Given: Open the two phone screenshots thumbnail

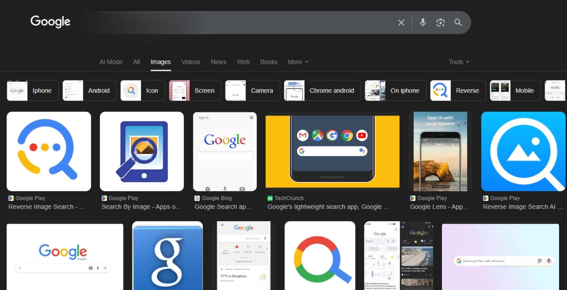Looking at the screenshot, I should (399, 256).
